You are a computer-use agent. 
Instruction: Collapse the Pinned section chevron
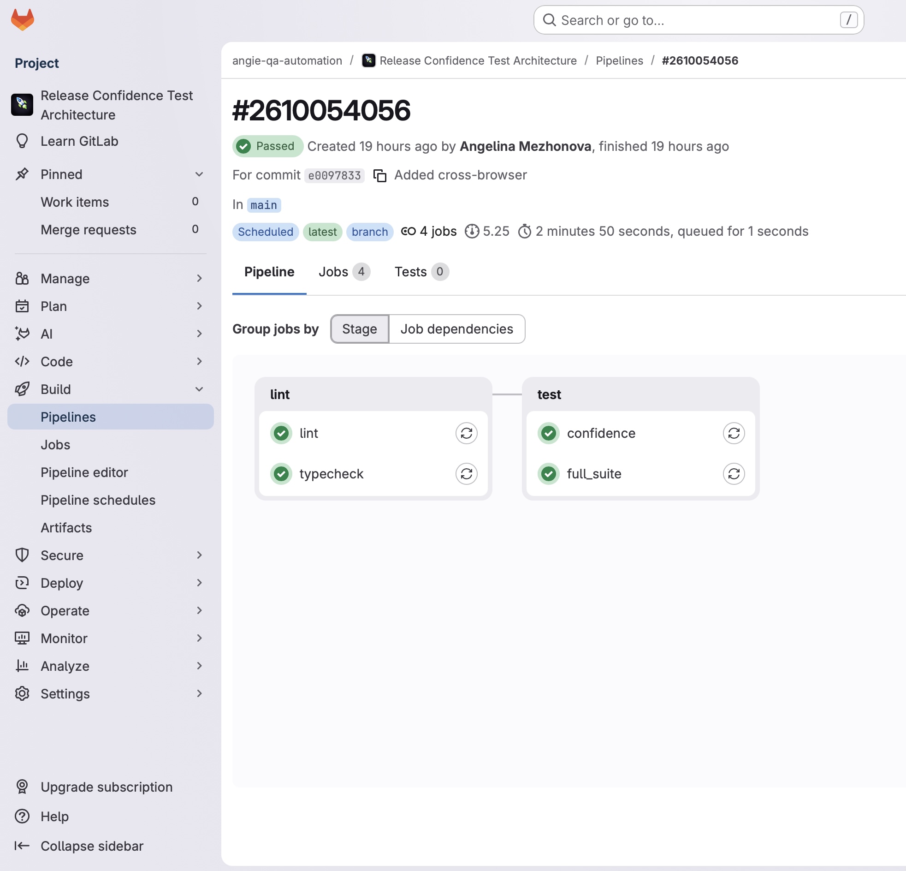[x=199, y=174]
